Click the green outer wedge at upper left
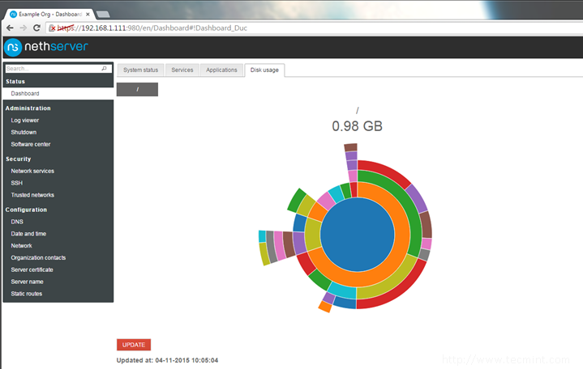 pyautogui.click(x=296, y=200)
